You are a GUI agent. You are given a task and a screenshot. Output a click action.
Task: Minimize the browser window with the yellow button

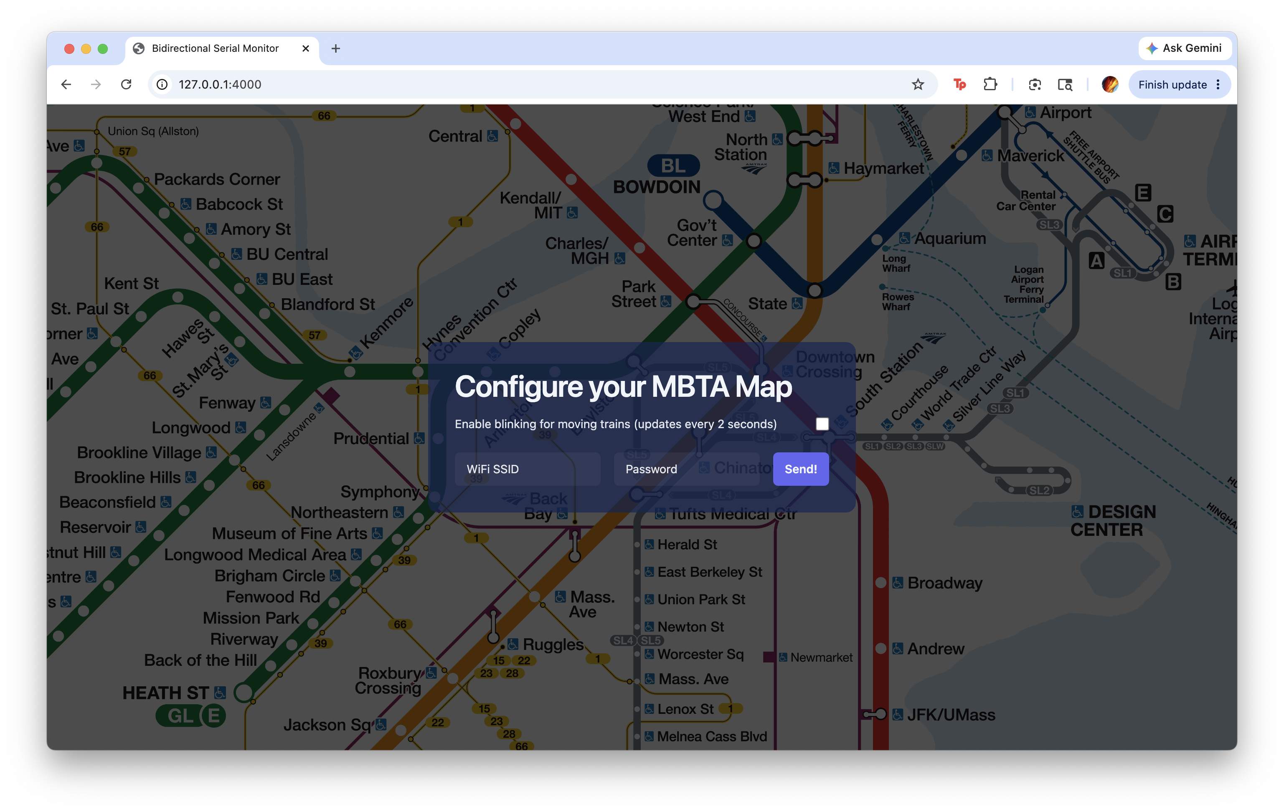pyautogui.click(x=86, y=48)
